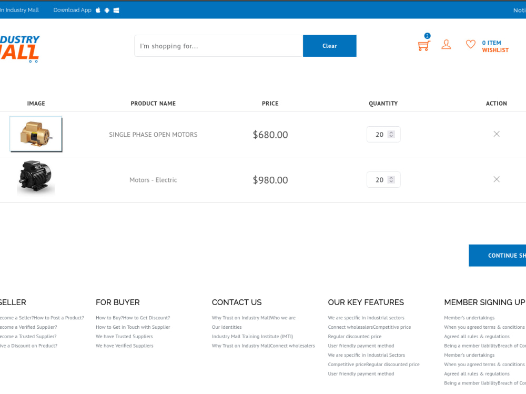Open the Motors - Electric product name link
526x394 pixels.
pos(153,180)
